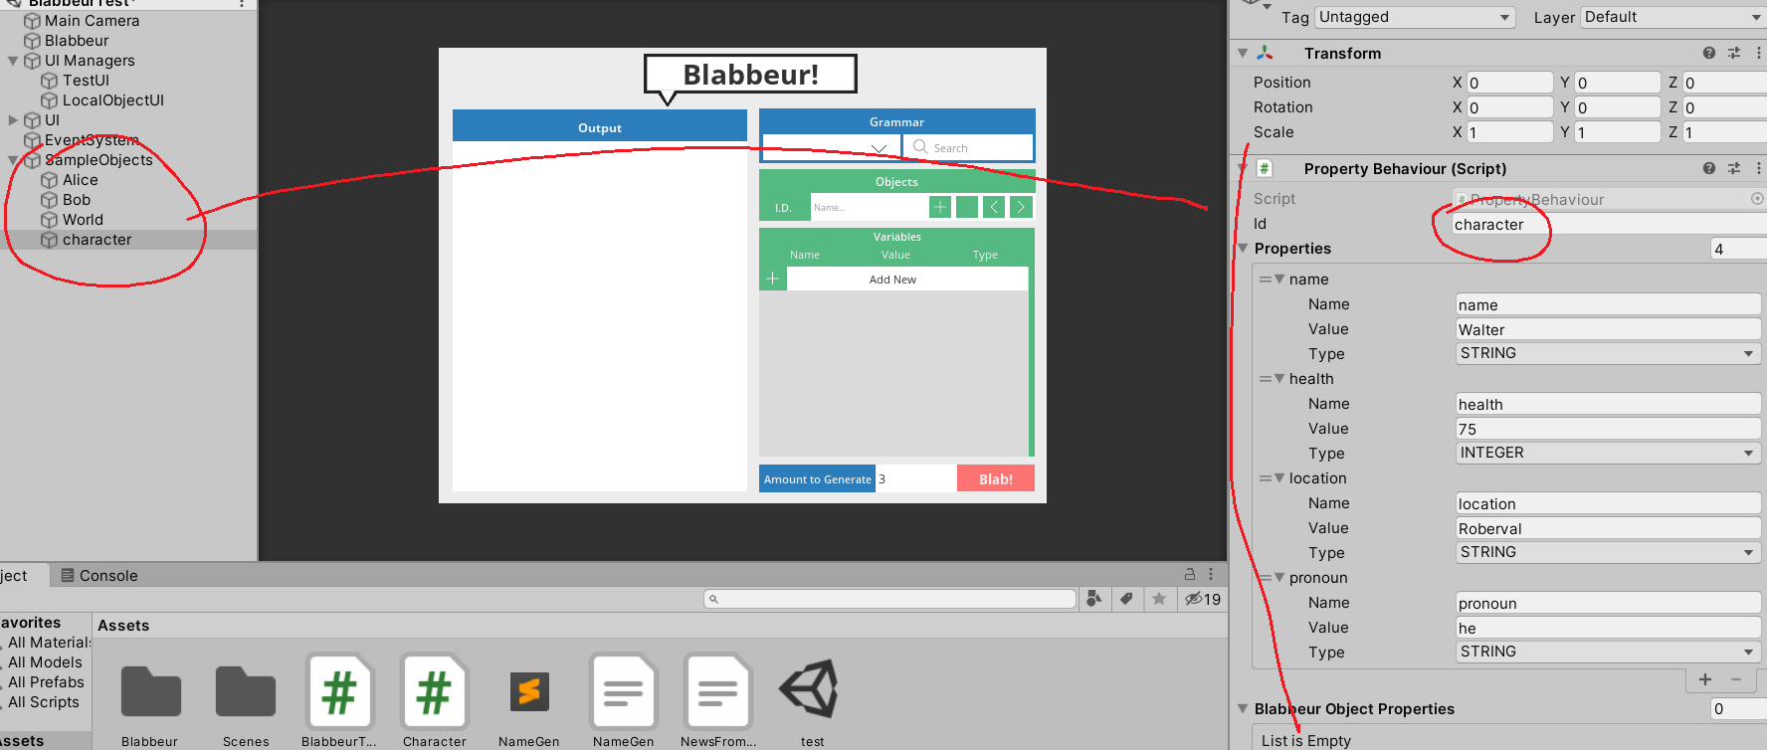1767x750 pixels.
Task: Open the Transform component context menu (three dots)
Action: 1759,54
